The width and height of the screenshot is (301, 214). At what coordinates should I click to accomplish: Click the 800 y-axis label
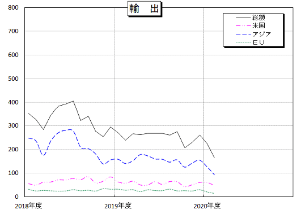(x=13, y=8)
